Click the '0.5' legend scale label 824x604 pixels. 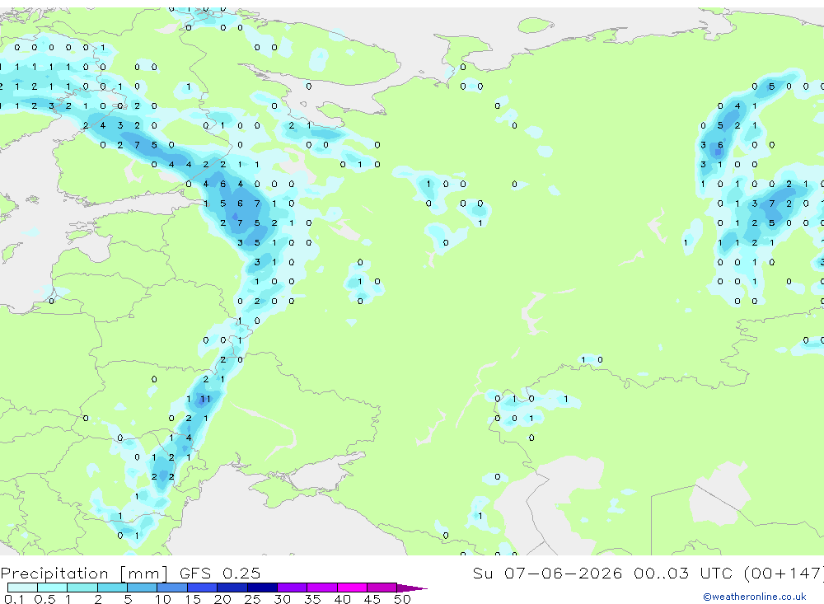44,599
